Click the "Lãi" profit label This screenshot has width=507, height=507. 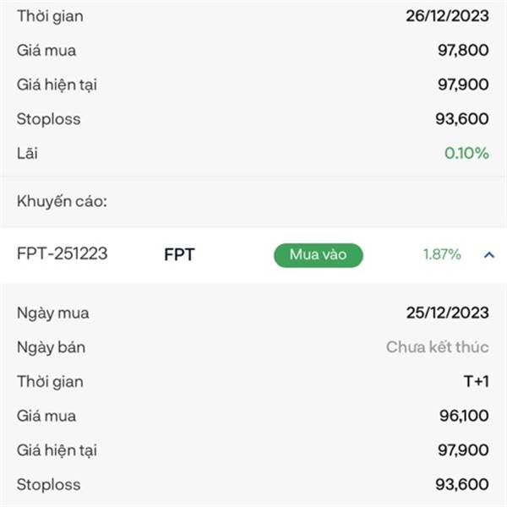27,153
